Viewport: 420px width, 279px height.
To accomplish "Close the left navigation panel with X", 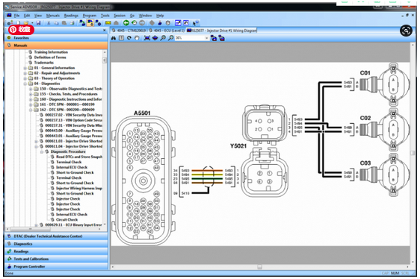I will [105, 31].
